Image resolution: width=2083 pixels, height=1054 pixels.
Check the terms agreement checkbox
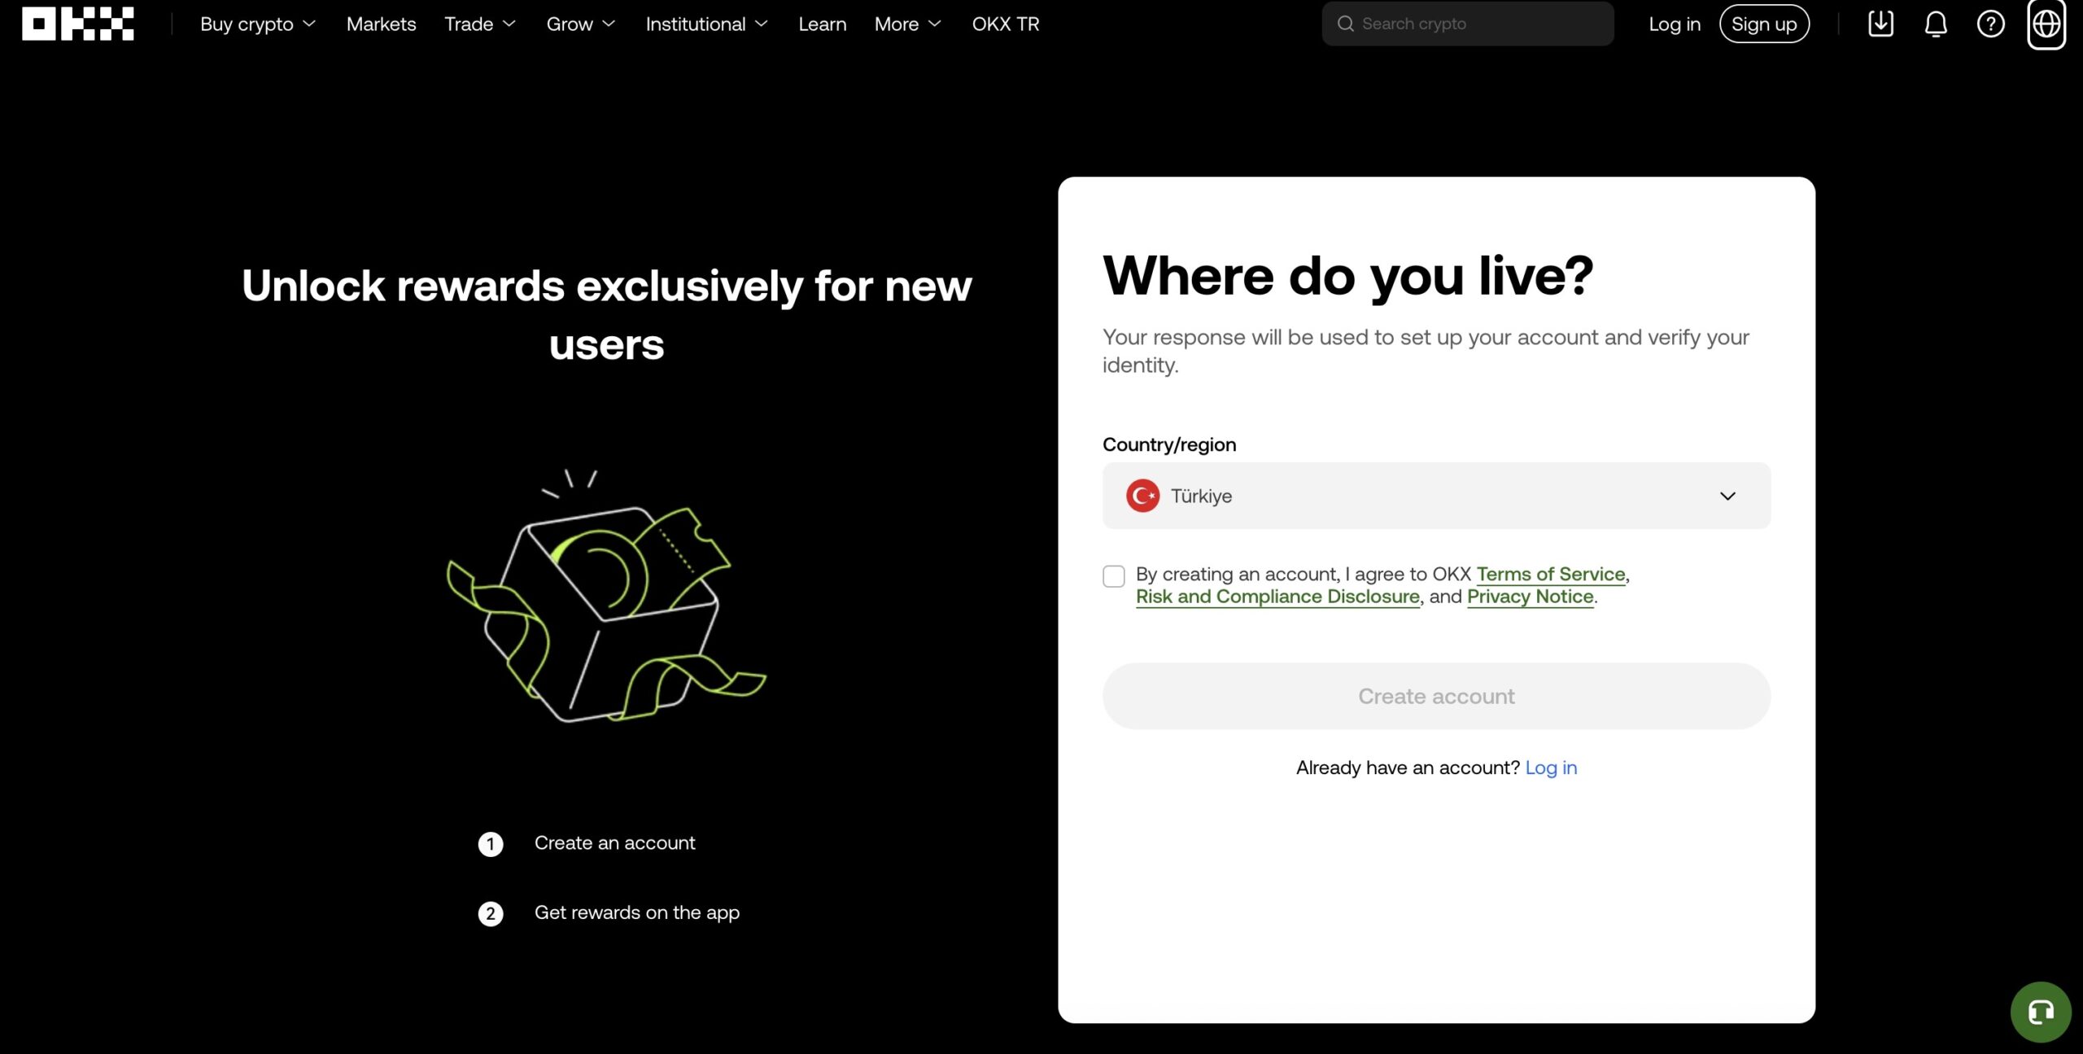[x=1114, y=576]
